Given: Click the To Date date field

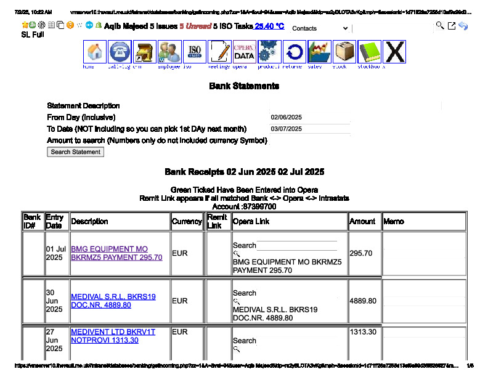Looking at the screenshot, I should 309,129.
